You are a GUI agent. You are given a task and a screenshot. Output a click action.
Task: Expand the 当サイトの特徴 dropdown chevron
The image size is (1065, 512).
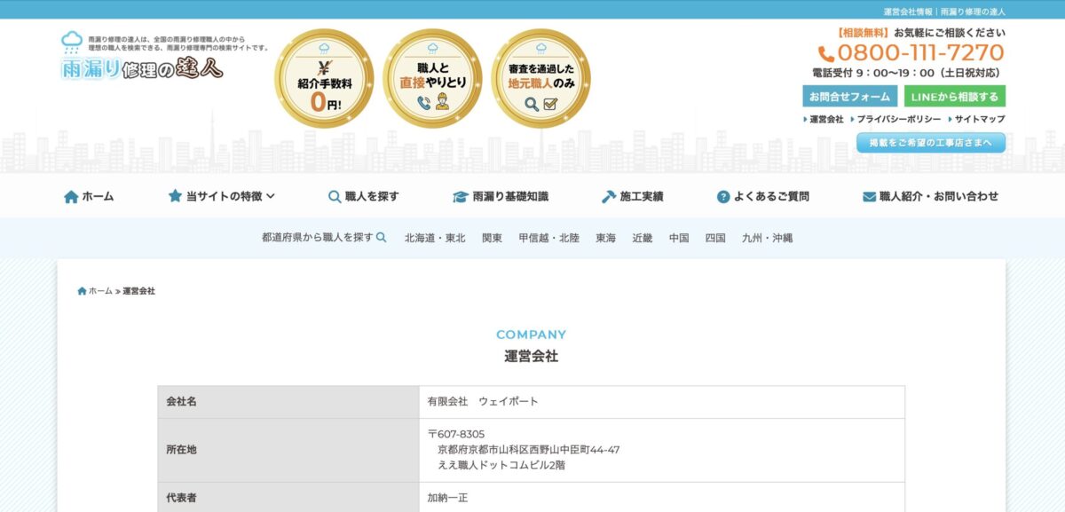pyautogui.click(x=271, y=196)
